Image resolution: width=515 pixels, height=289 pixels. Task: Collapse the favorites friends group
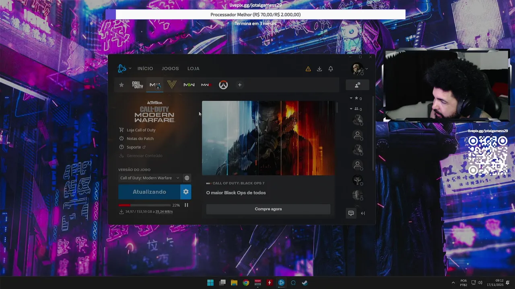coord(351,98)
